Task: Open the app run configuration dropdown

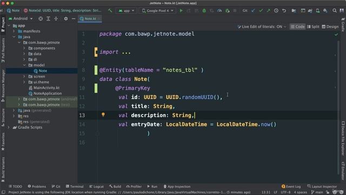Action: pos(126,11)
